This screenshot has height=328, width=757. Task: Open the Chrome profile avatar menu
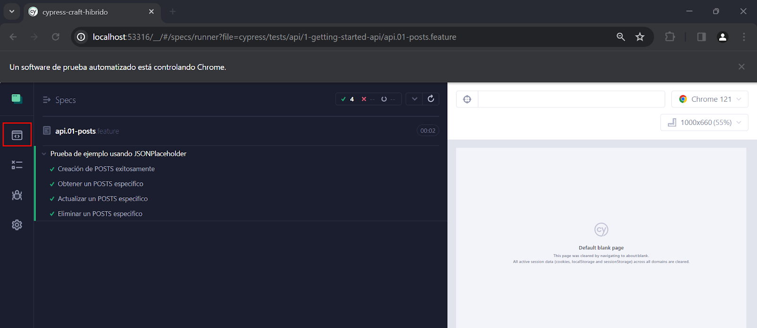click(722, 37)
